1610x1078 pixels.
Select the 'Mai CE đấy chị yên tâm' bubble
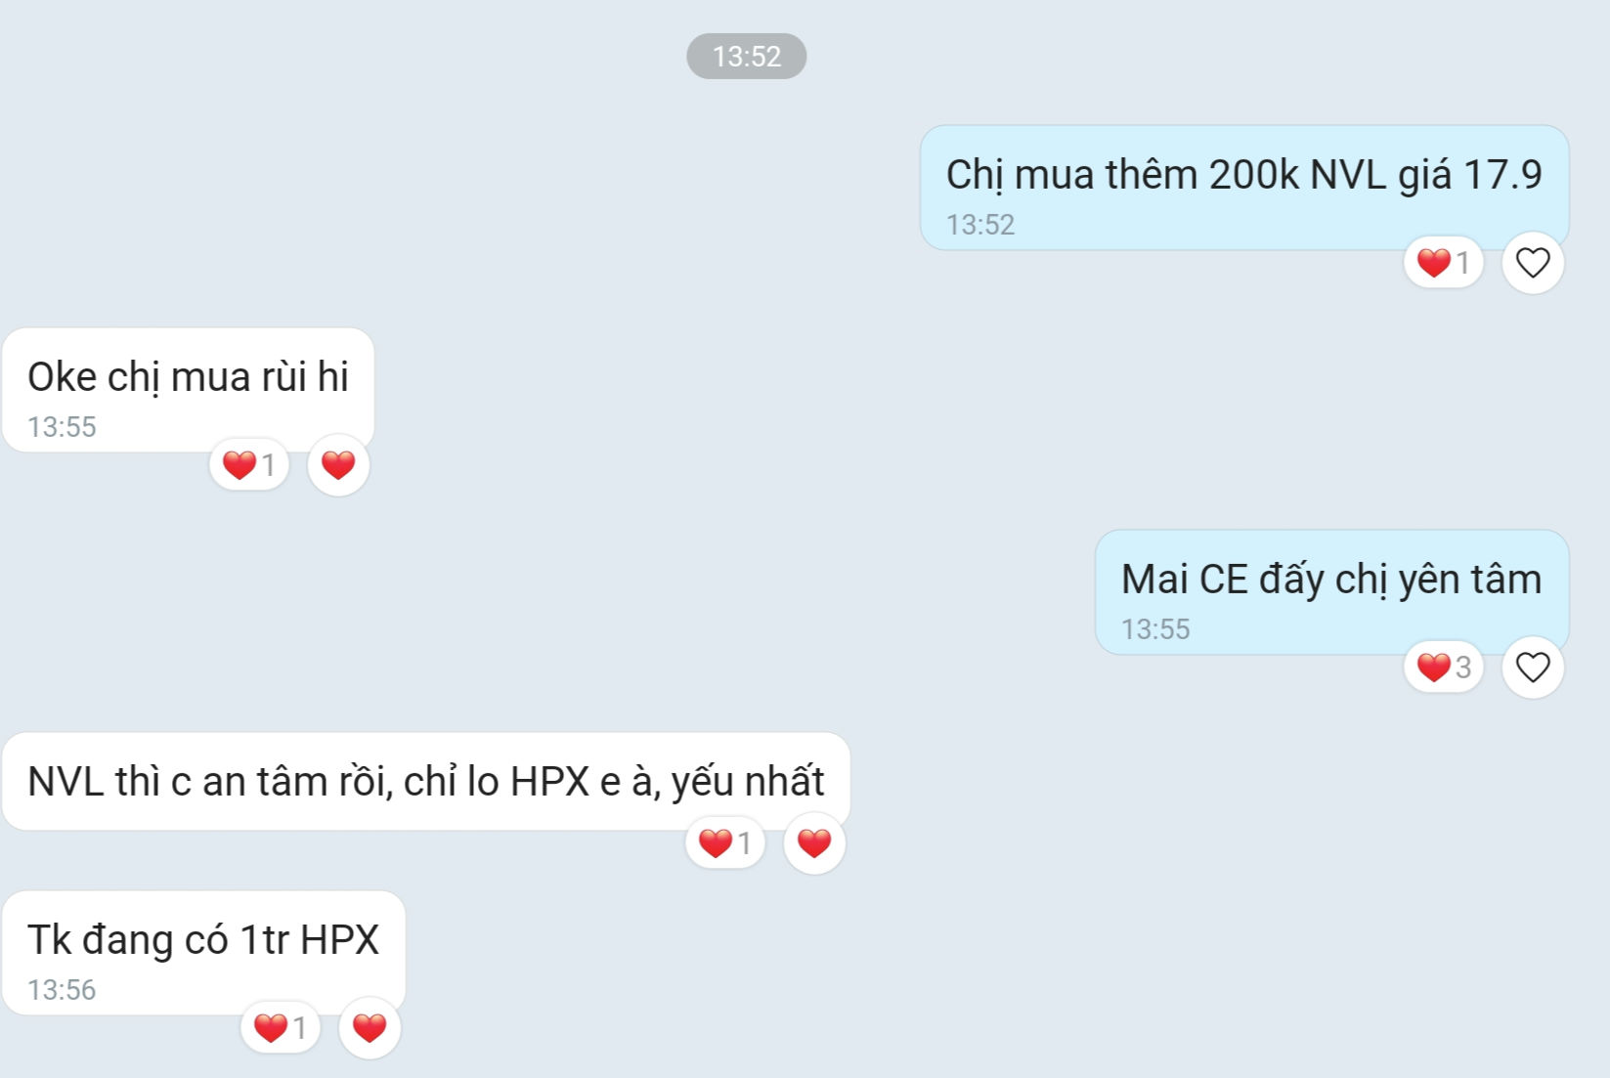(x=1332, y=592)
